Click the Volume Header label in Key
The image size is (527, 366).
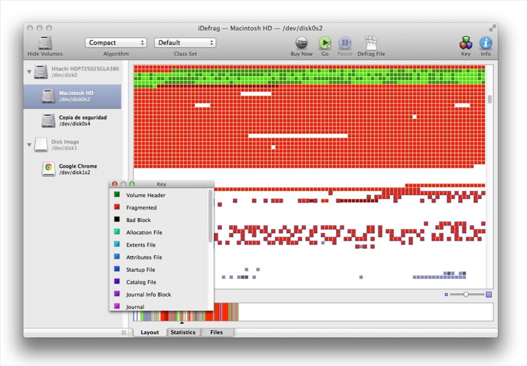tap(146, 195)
